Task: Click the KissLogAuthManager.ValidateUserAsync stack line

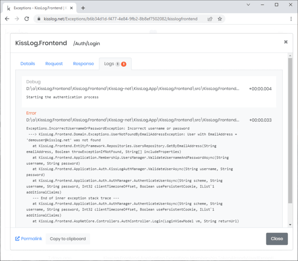Action: (129, 172)
